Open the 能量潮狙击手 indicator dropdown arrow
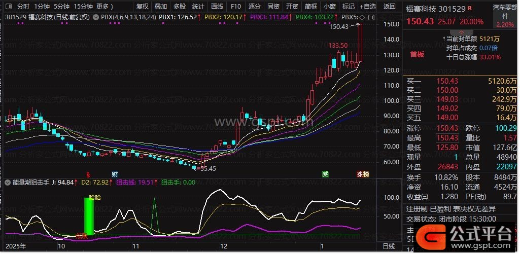Viewport: 520px width, 254px height. click(8, 182)
